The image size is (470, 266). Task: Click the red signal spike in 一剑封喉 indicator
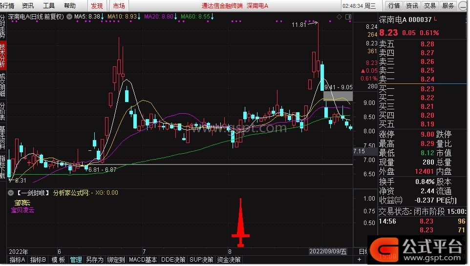pos(240,222)
